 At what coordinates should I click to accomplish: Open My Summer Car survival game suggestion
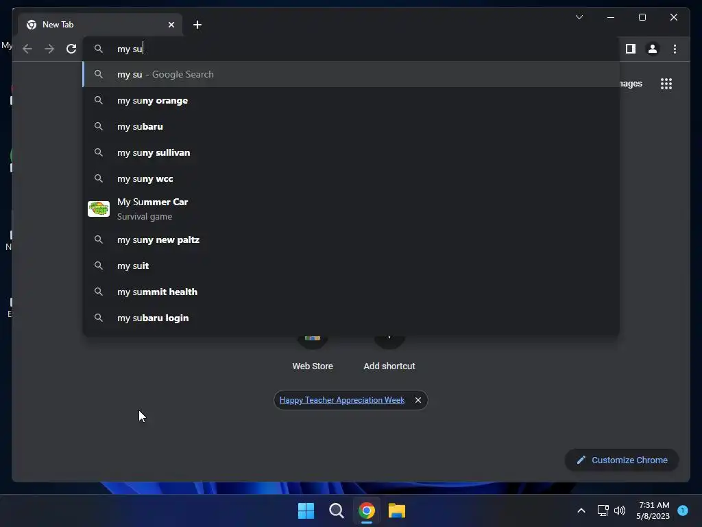pyautogui.click(x=351, y=209)
